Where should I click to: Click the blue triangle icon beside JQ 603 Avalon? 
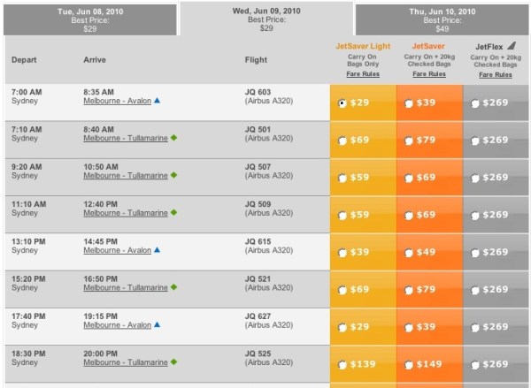pos(158,102)
